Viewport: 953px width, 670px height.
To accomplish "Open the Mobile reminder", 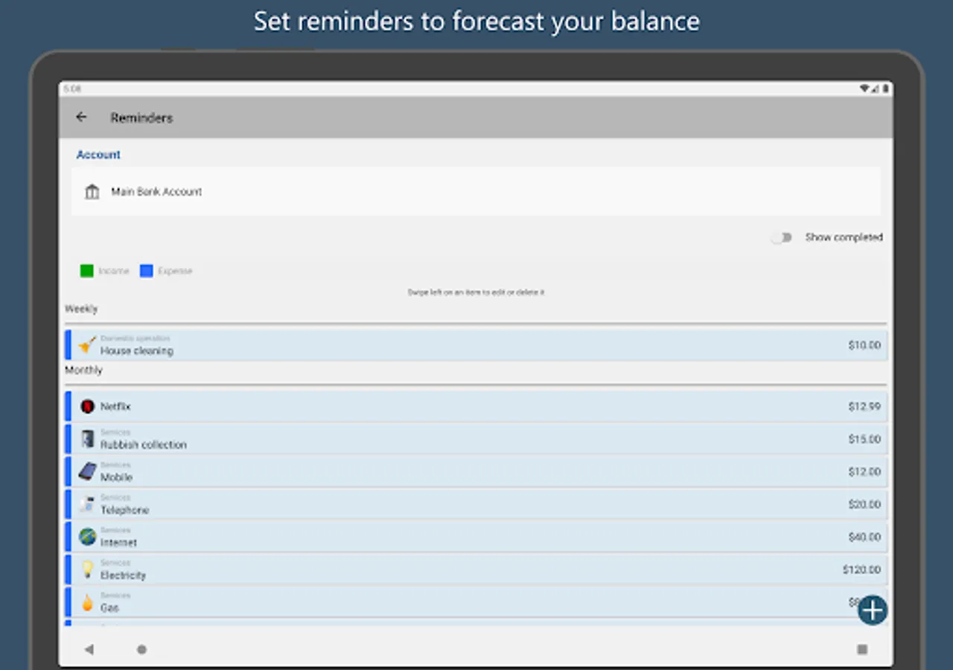I will [476, 472].
